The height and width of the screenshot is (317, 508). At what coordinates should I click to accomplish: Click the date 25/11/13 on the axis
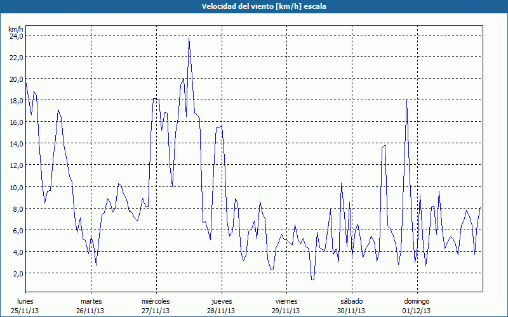coord(25,311)
